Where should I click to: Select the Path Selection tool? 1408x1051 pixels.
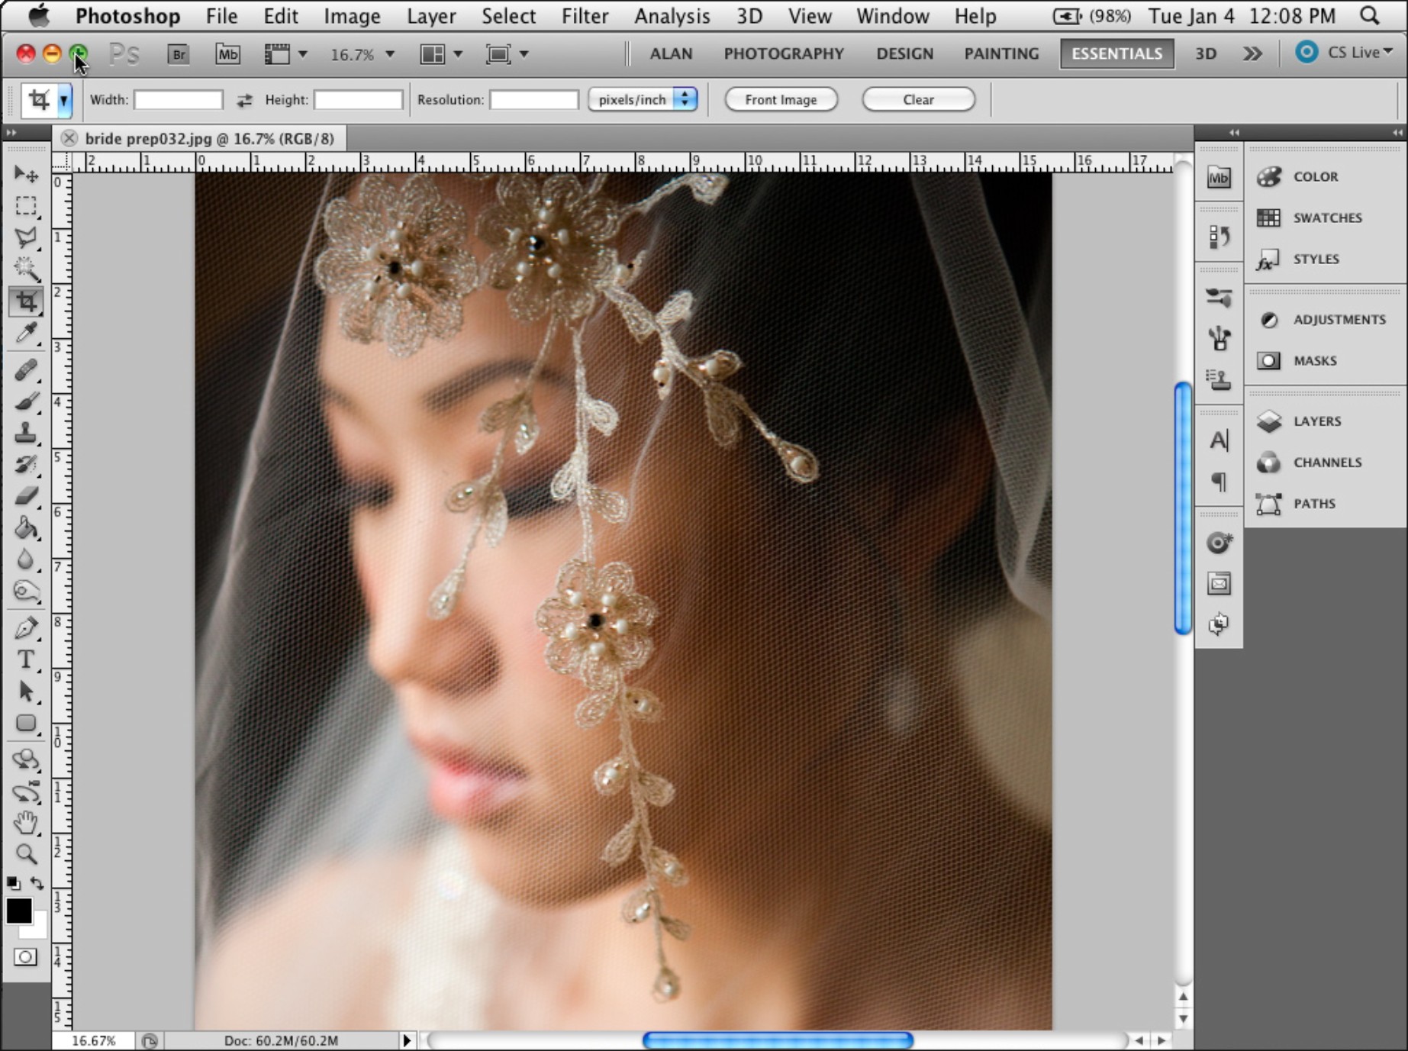[26, 691]
